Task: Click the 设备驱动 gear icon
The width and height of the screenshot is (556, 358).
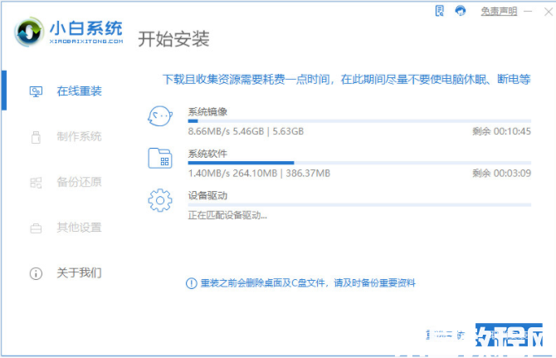Action: 160,200
